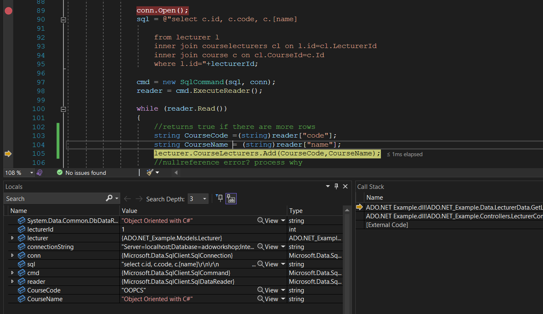Sort Locals by the Value column header

203,211
